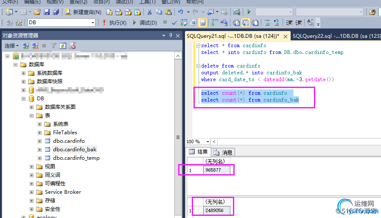The width and height of the screenshot is (381, 218).
Task: Open a new Analysis Services MDX query
Action: [118, 12]
